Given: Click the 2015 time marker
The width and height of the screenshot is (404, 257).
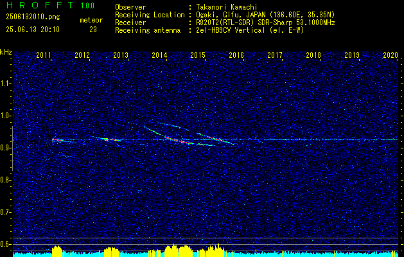Looking at the screenshot, I should point(198,55).
